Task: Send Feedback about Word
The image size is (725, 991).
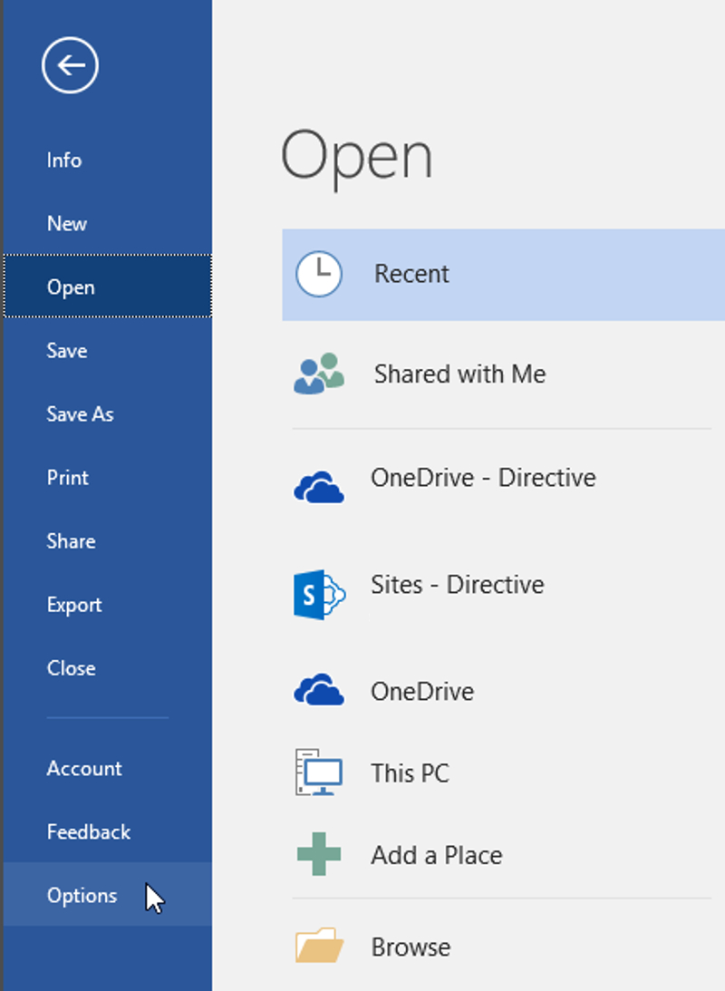Action: pyautogui.click(x=88, y=831)
